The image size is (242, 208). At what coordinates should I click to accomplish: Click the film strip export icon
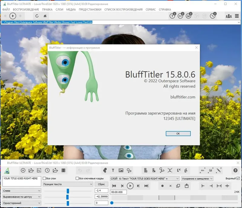click(64, 170)
